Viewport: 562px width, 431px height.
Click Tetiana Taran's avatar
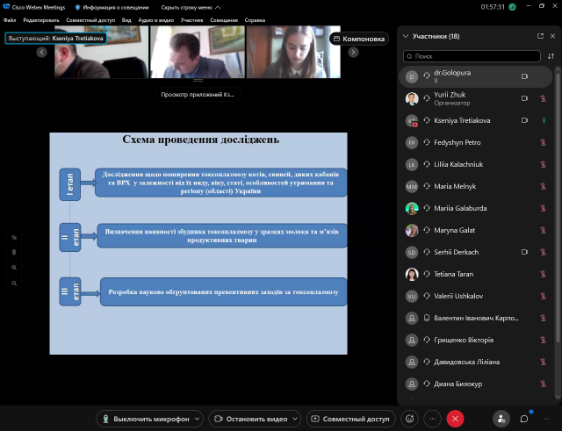tap(412, 274)
